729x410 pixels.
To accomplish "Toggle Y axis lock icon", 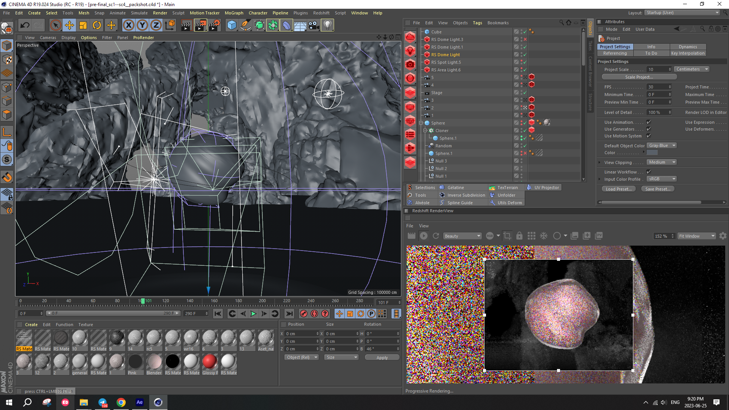I will coord(142,25).
